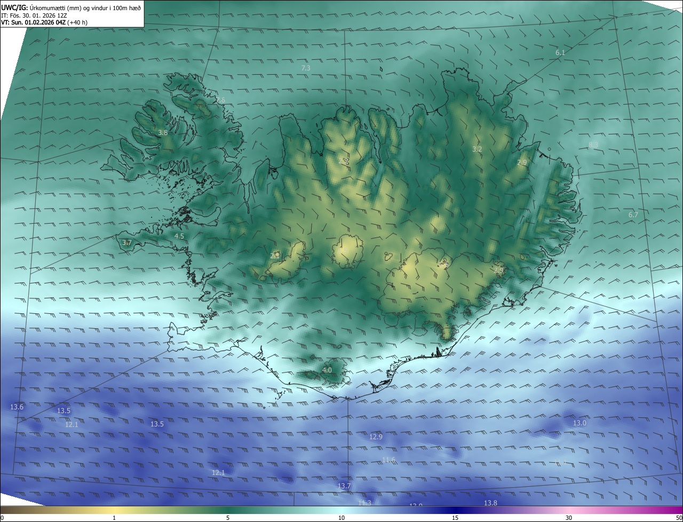The height and width of the screenshot is (522, 683).
Task: Click the 15 tick on the color scale
Action: click(455, 518)
